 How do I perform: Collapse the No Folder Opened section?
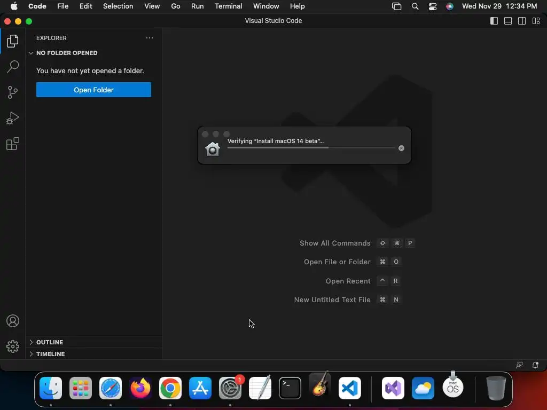94,53
